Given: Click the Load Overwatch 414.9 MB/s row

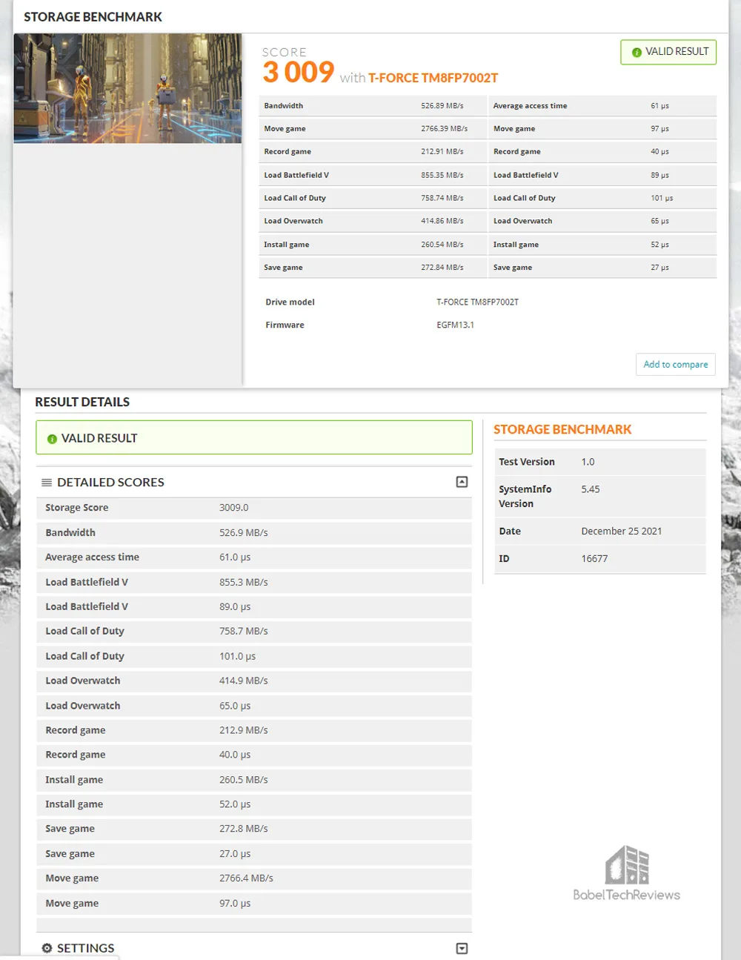Looking at the screenshot, I should coord(254,681).
